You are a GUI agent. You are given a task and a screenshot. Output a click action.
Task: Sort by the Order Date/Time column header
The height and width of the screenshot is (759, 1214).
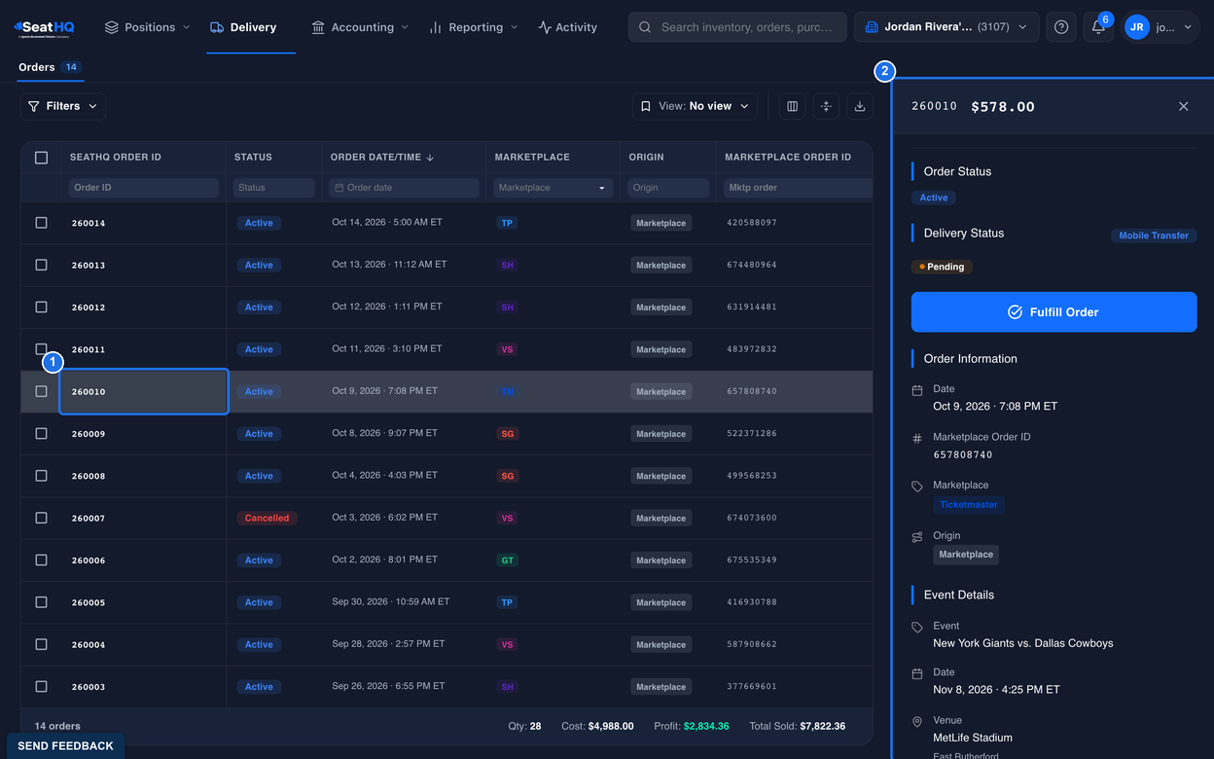[383, 157]
